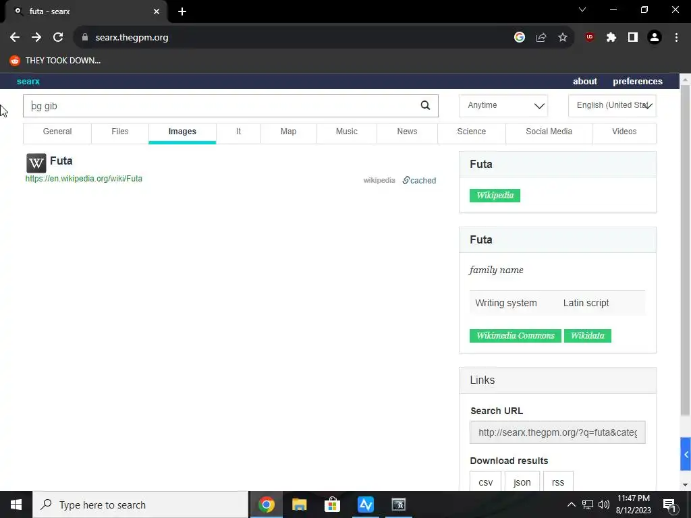Open the last pinned taskbar app icon
The height and width of the screenshot is (518, 691).
pyautogui.click(x=398, y=505)
